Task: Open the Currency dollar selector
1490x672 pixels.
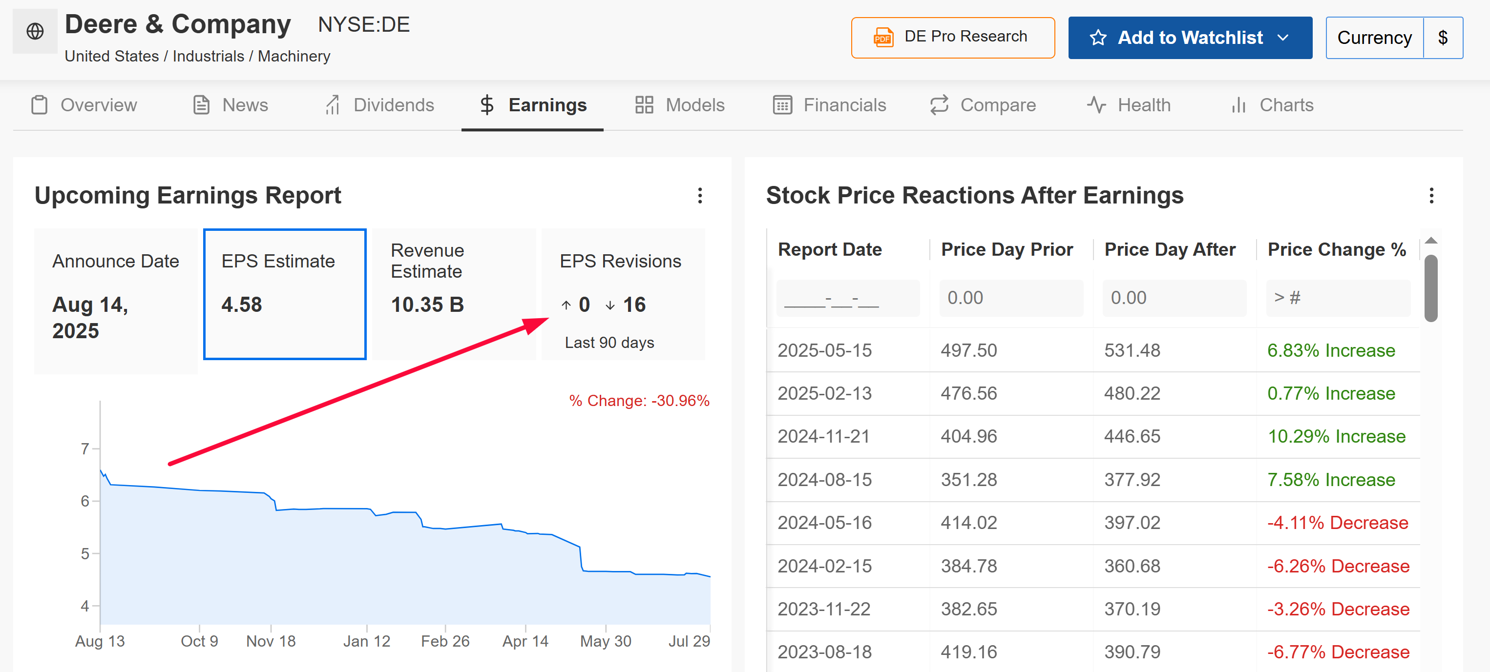Action: (x=1443, y=38)
